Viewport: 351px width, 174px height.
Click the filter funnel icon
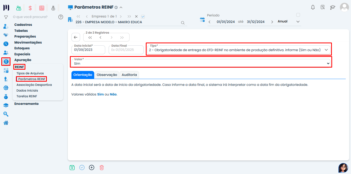click(x=6, y=17)
